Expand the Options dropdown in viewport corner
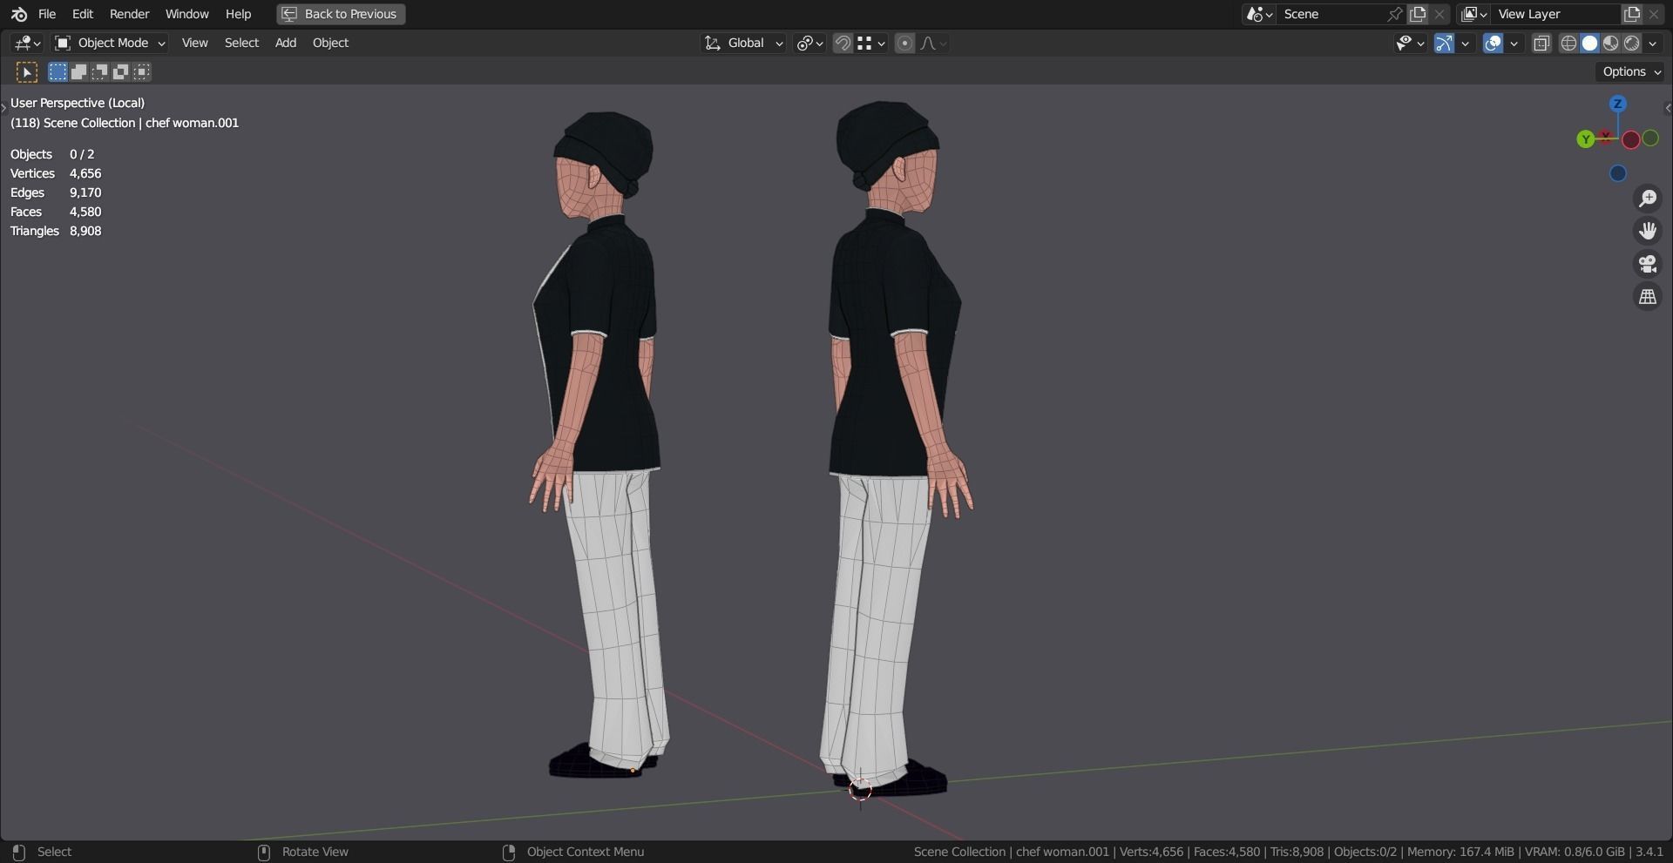Image resolution: width=1673 pixels, height=863 pixels. (1629, 71)
